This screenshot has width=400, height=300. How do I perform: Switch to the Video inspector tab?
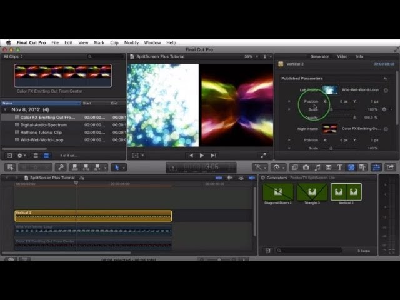[x=342, y=56]
